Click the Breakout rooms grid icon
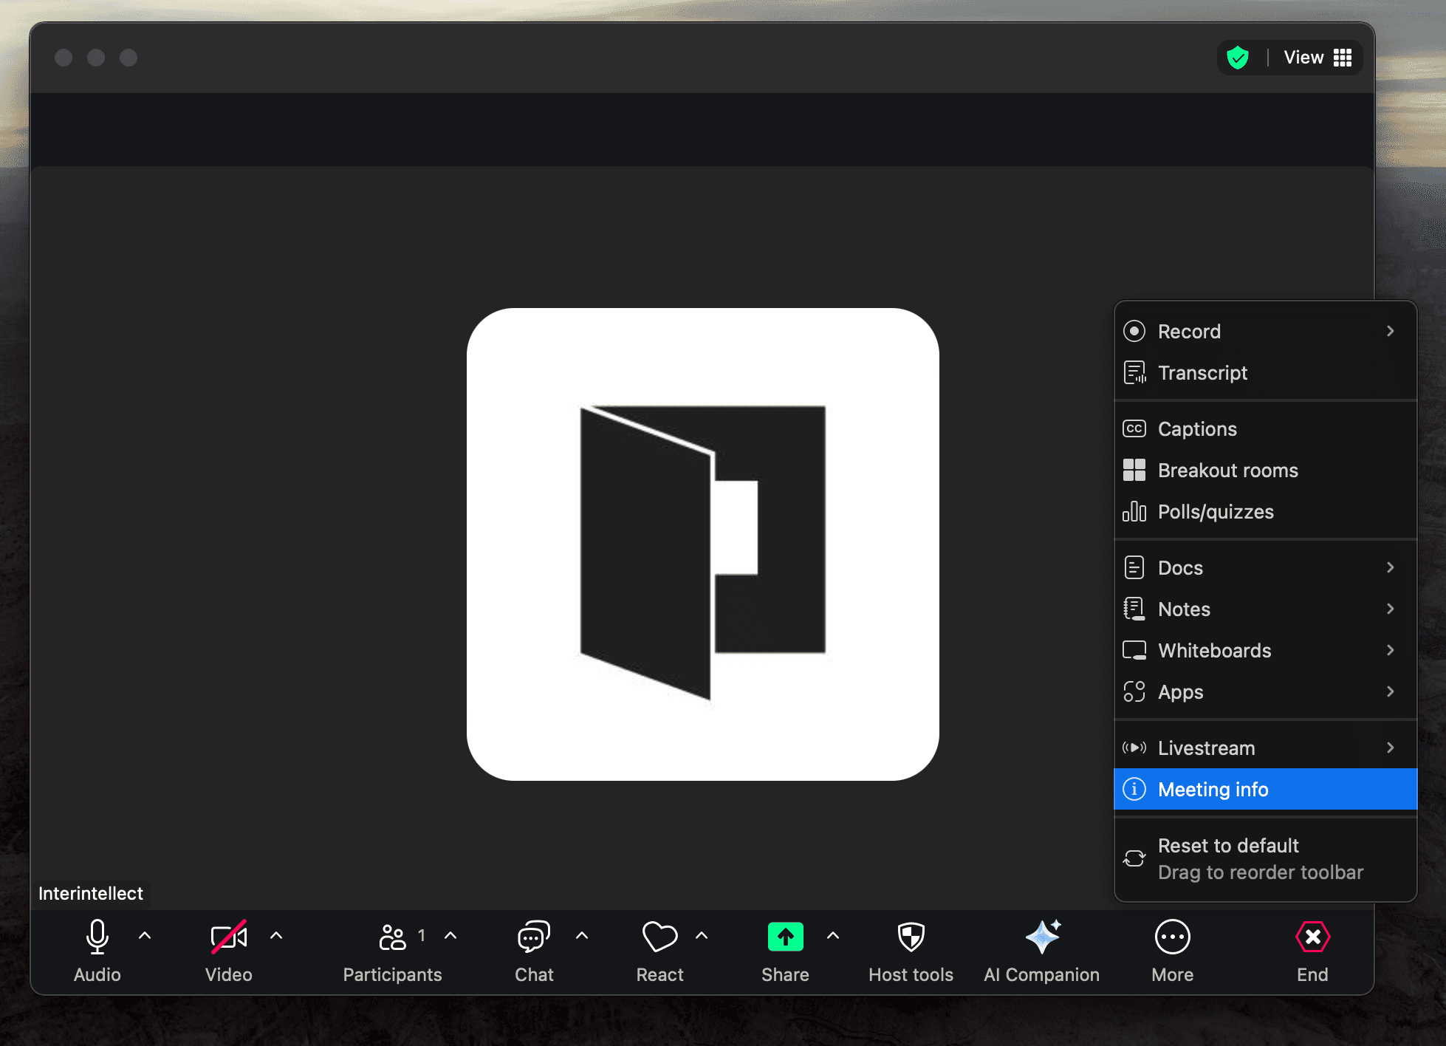 tap(1134, 470)
